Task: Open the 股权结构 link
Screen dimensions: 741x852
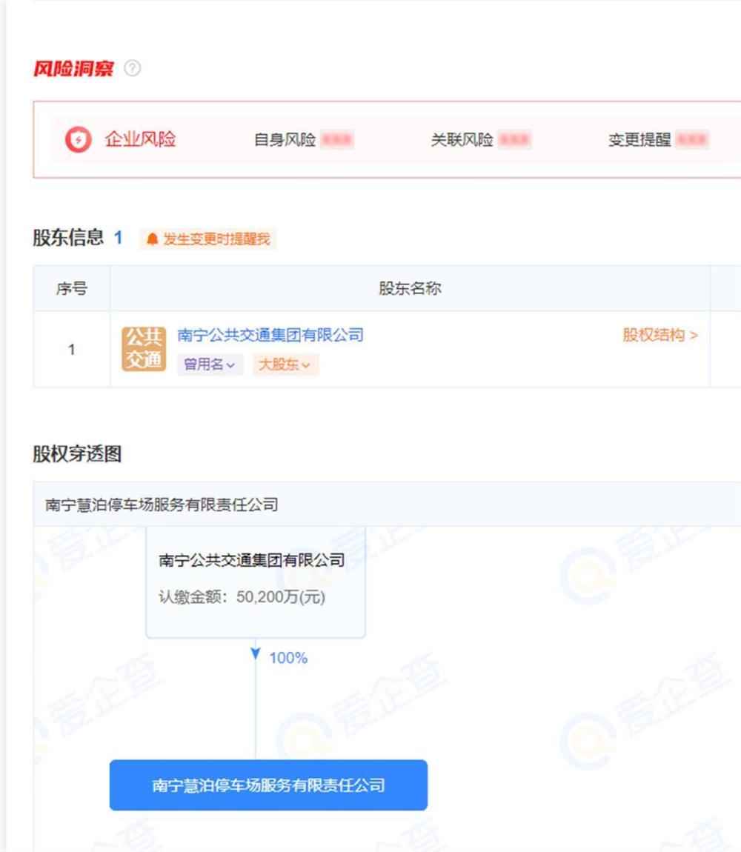Action: pyautogui.click(x=660, y=335)
